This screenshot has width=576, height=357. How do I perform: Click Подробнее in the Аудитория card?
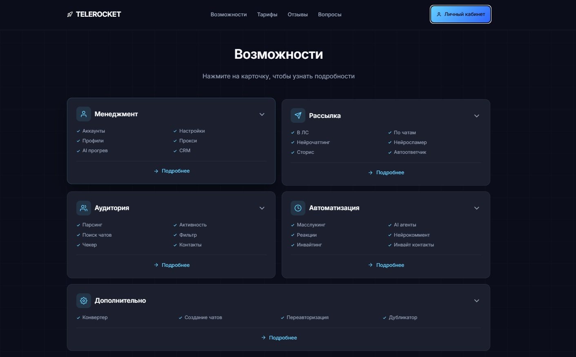tap(171, 265)
